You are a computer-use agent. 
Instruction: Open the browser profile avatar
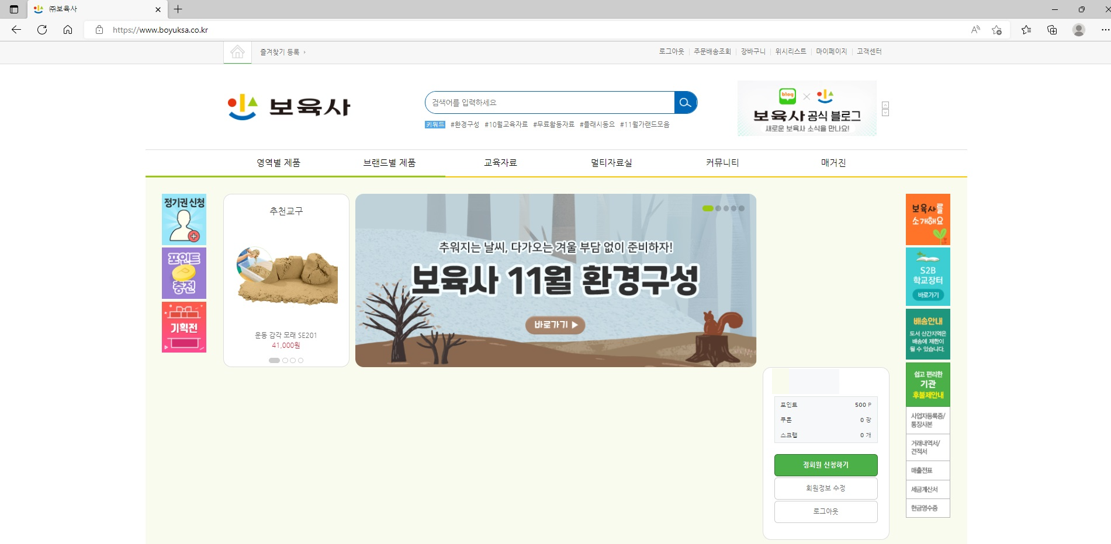[x=1079, y=30]
